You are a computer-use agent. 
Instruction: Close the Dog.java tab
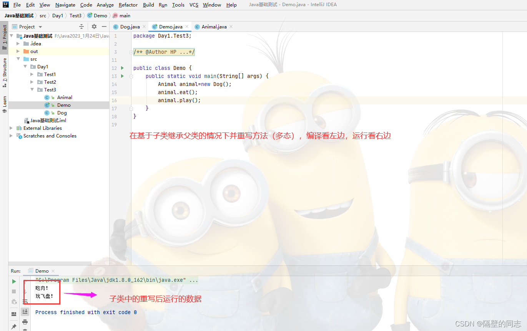click(144, 27)
